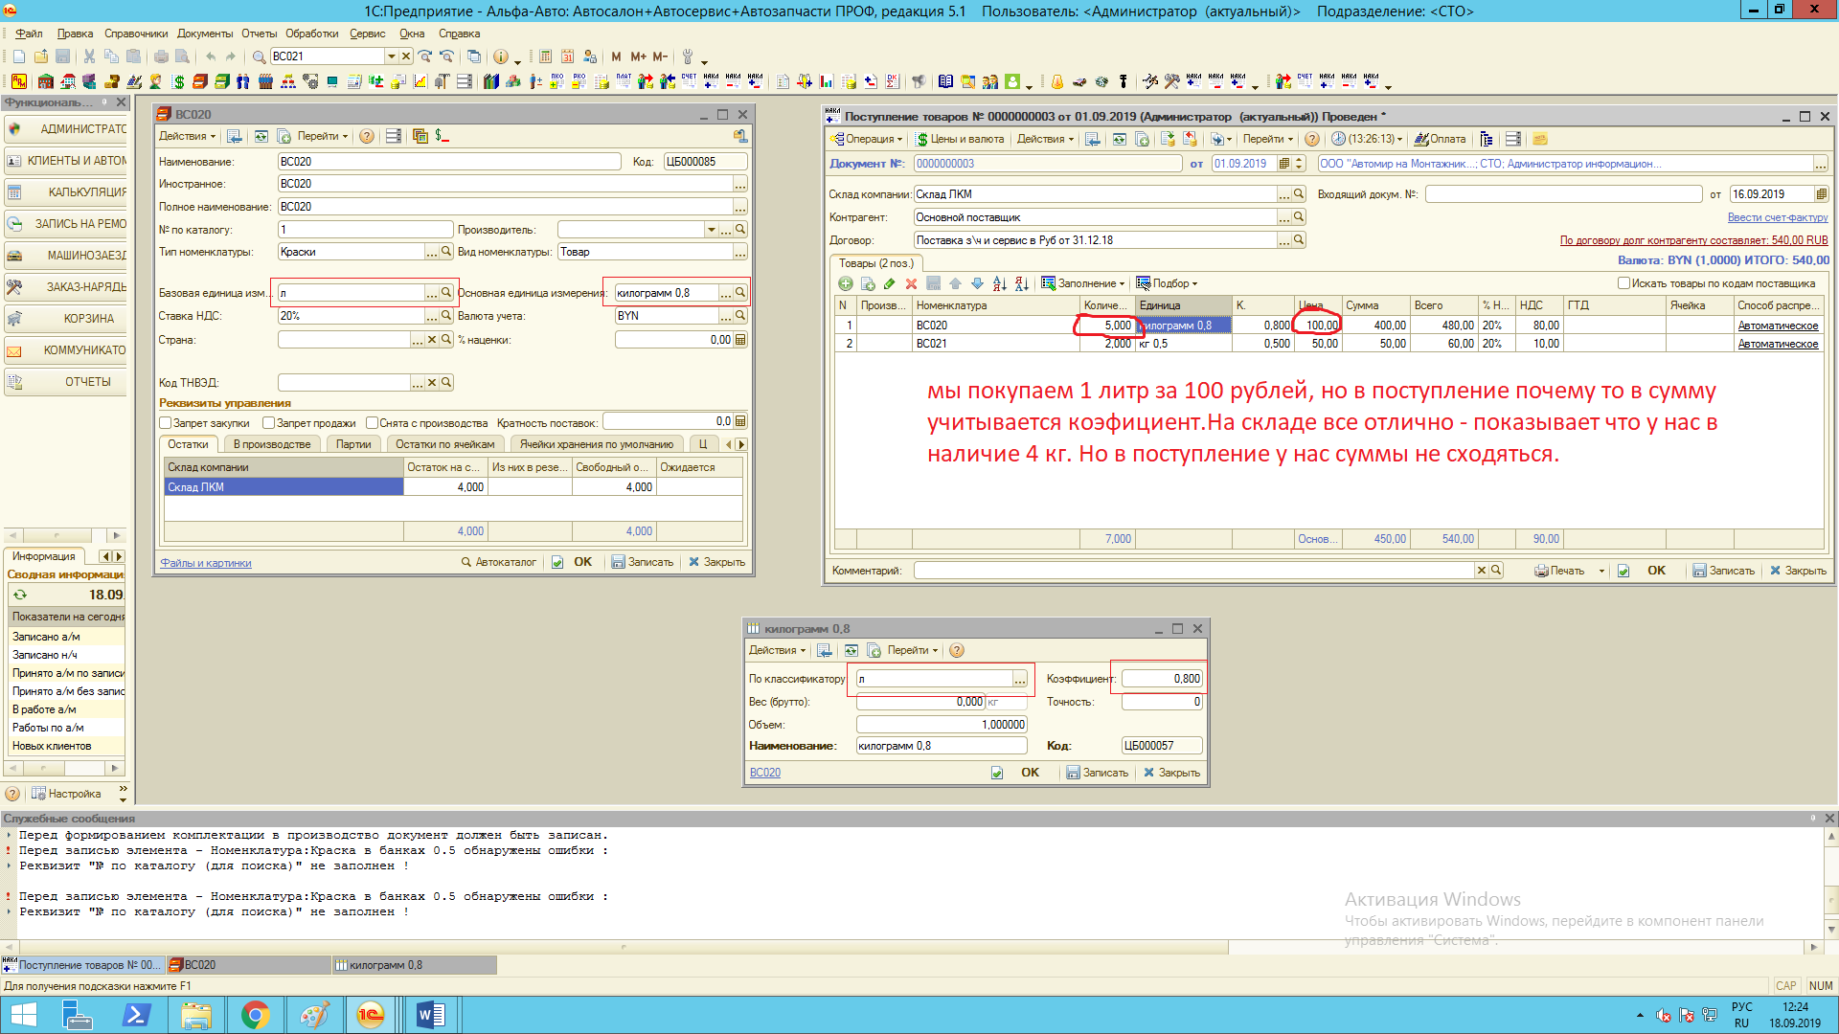Click the Коэффициент input field showing 0,800
Screen dimensions: 1839x1034
[x=1162, y=679]
